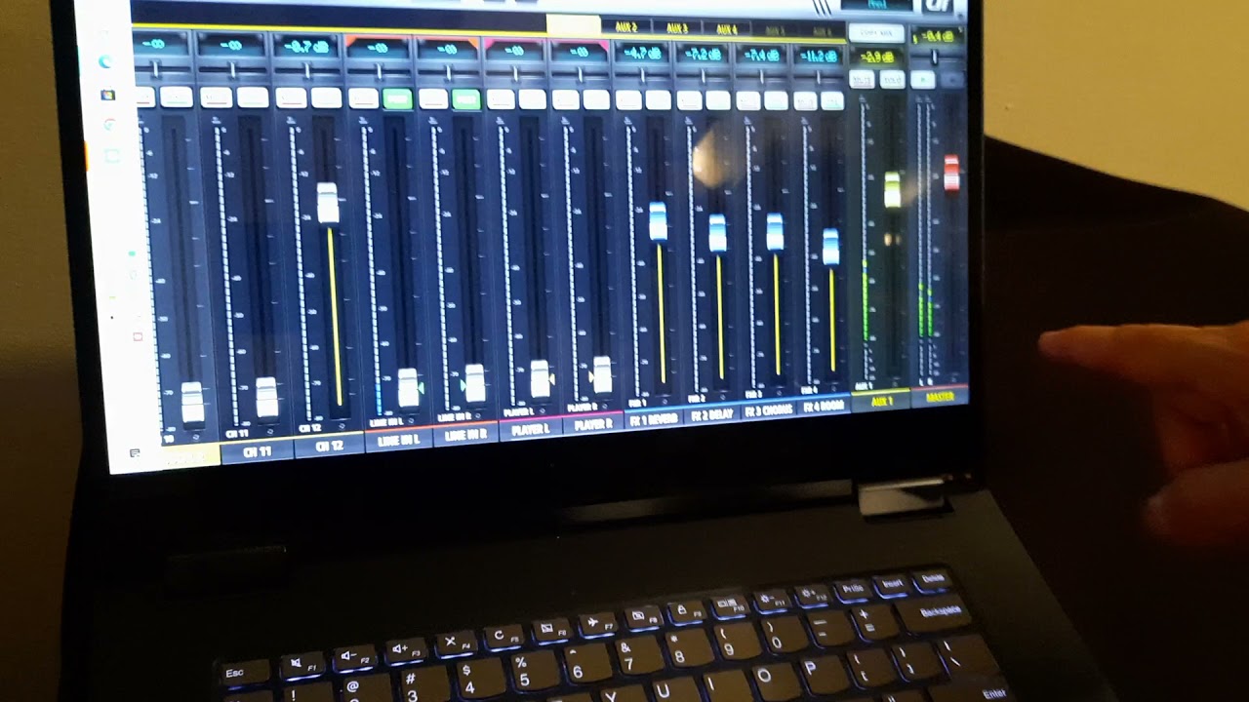1249x702 pixels.
Task: Mute the FX 1 REVERB return
Action: pyautogui.click(x=628, y=99)
